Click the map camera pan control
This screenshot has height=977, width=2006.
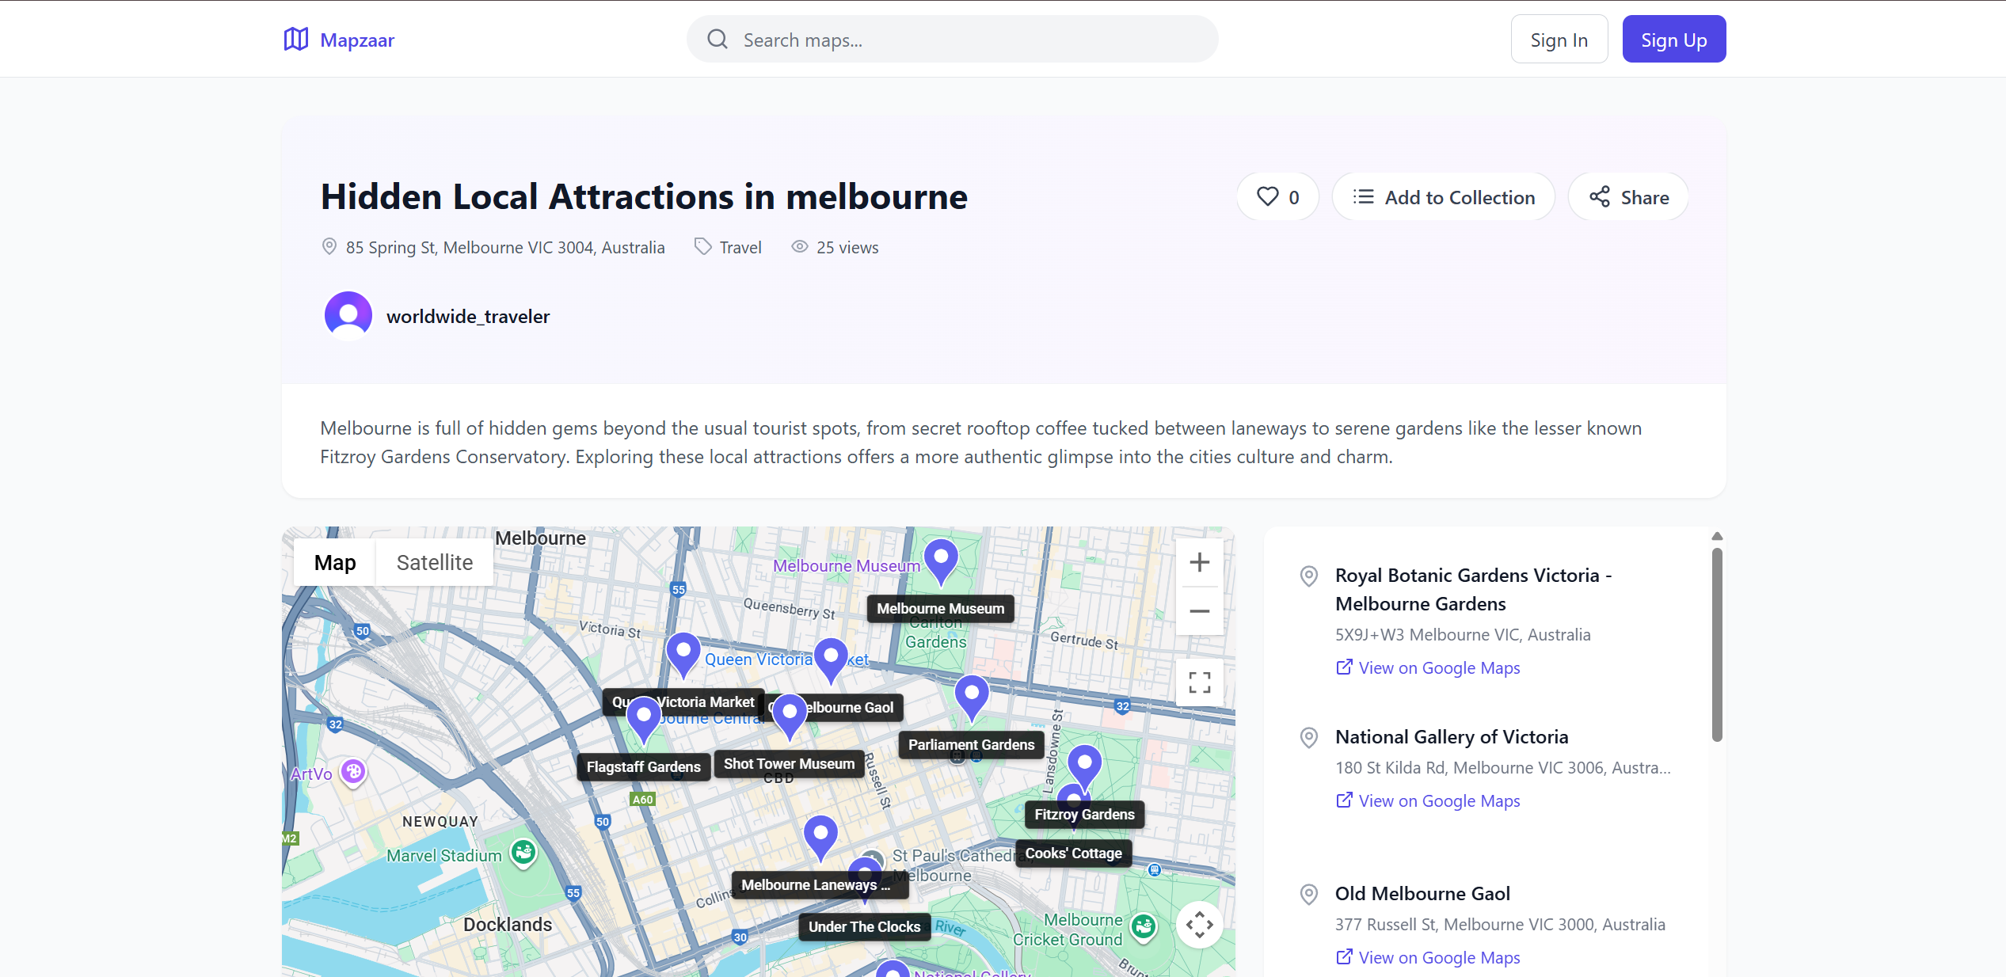pos(1199,925)
